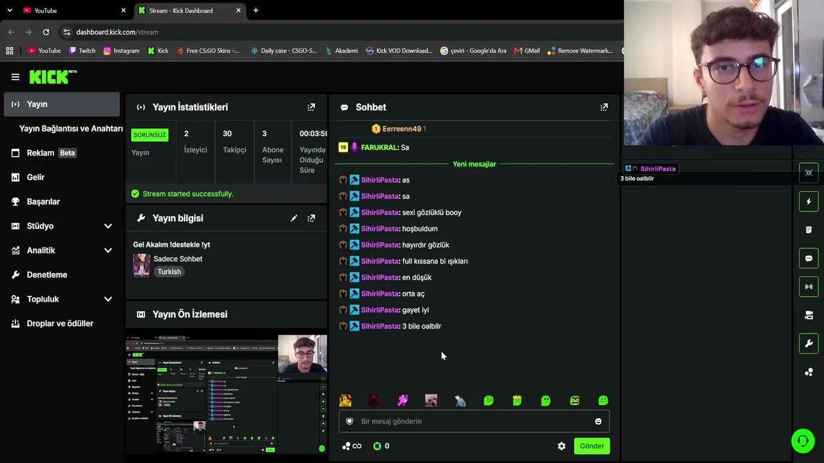Click the lightning bolt quick actions icon
Image resolution: width=824 pixels, height=463 pixels.
pyautogui.click(x=809, y=201)
